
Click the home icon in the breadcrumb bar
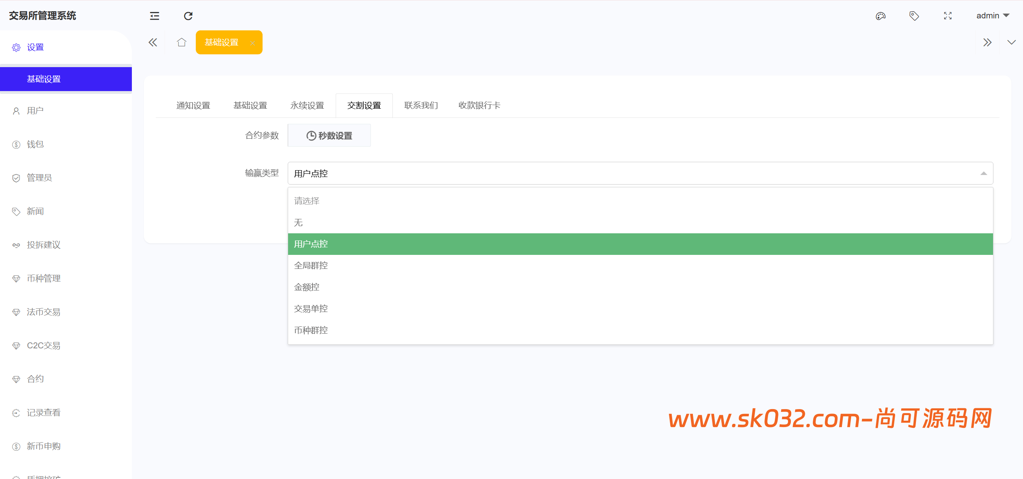[x=181, y=42]
